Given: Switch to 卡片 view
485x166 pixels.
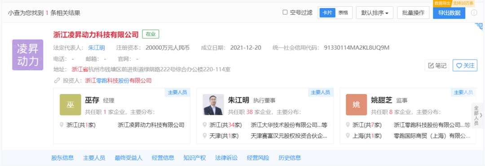Looking at the screenshot, I should 327,13.
